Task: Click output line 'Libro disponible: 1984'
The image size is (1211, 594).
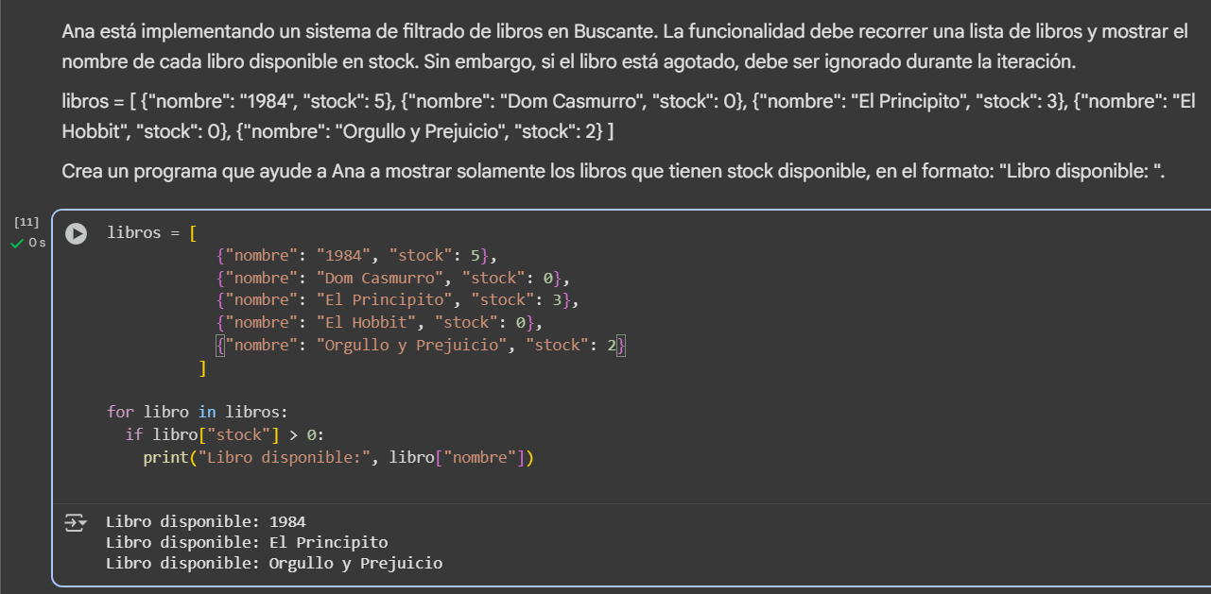Action: point(205,521)
